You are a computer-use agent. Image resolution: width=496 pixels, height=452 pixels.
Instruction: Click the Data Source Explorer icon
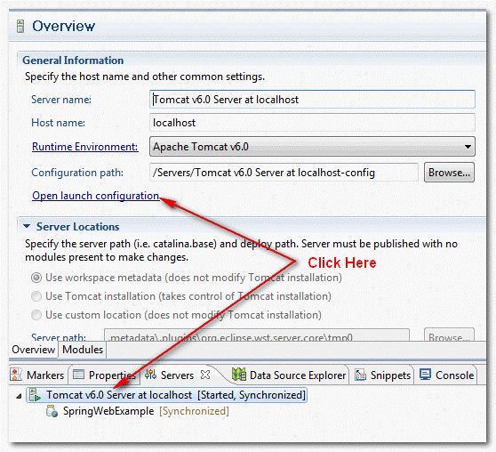(239, 375)
